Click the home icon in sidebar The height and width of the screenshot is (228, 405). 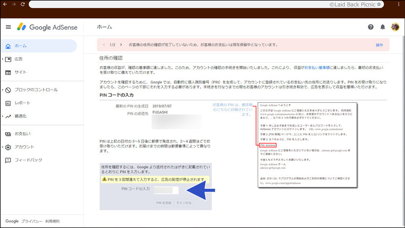point(8,46)
